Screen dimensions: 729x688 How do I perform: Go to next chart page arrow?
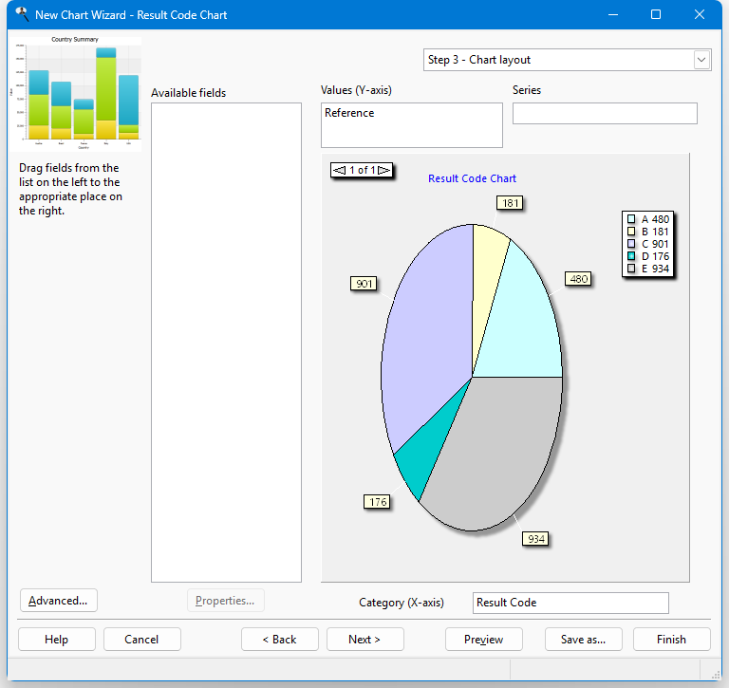383,170
